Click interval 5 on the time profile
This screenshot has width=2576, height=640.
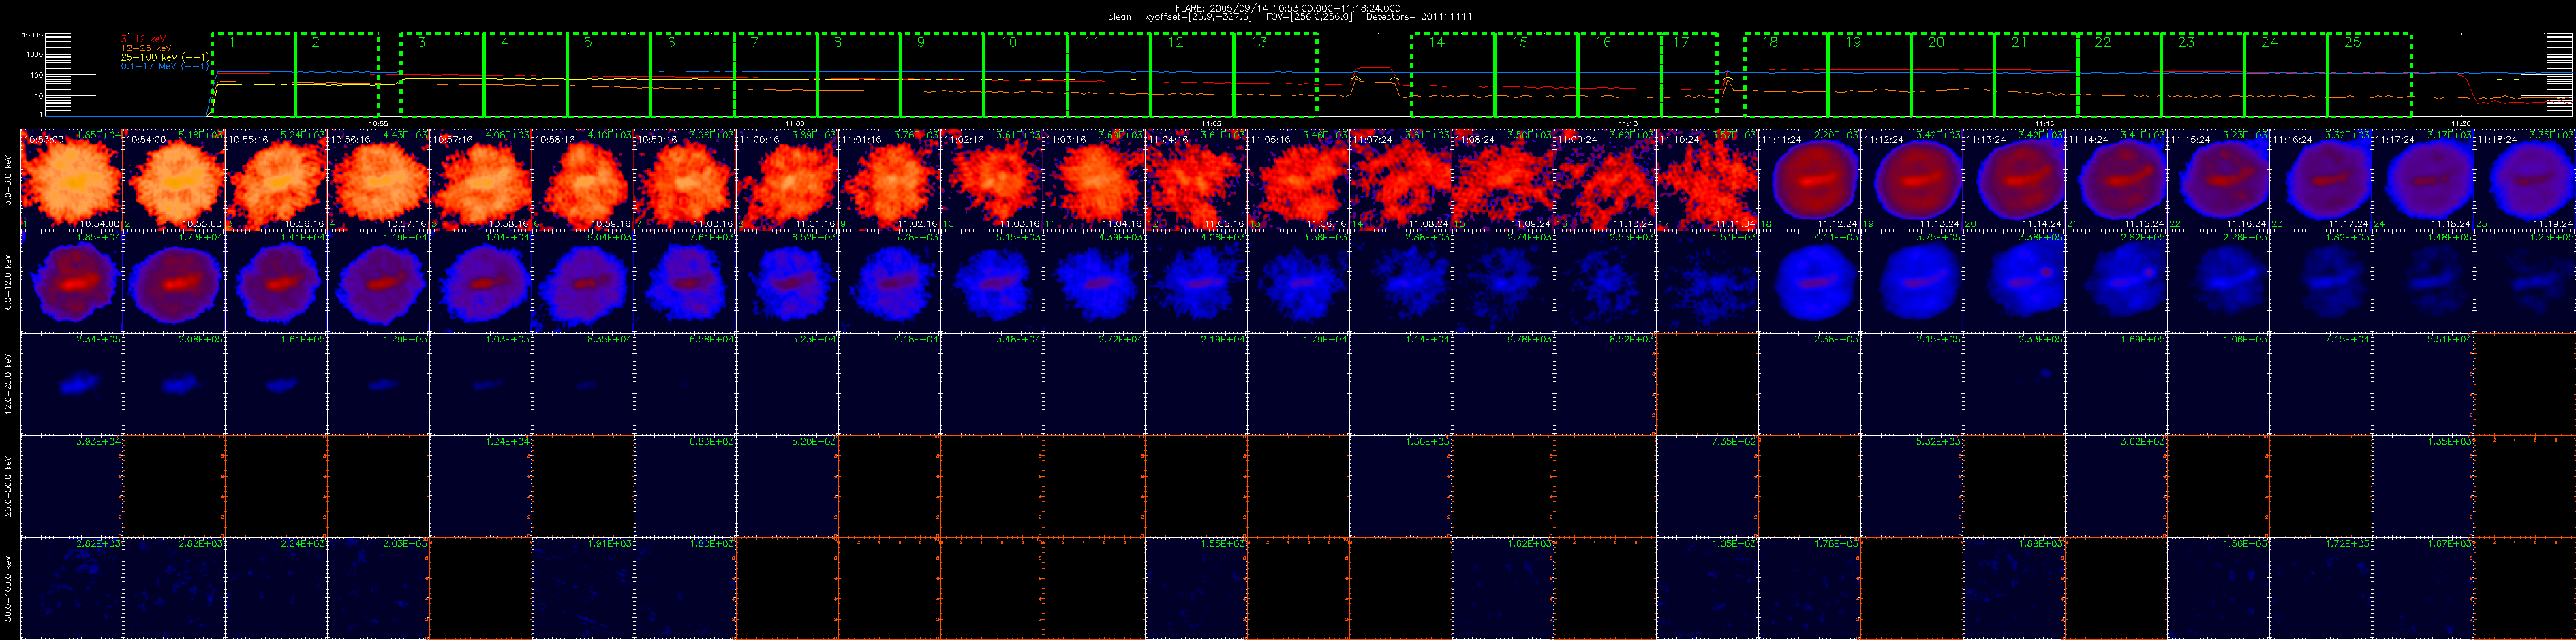click(608, 75)
